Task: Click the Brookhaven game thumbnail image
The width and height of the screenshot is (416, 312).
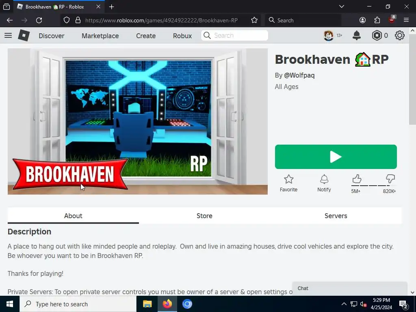Action: click(x=138, y=121)
